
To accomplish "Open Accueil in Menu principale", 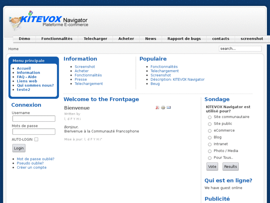I will [x=24, y=68].
